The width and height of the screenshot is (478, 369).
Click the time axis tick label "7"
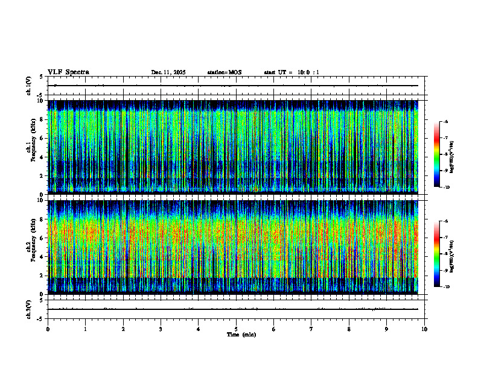point(311,329)
